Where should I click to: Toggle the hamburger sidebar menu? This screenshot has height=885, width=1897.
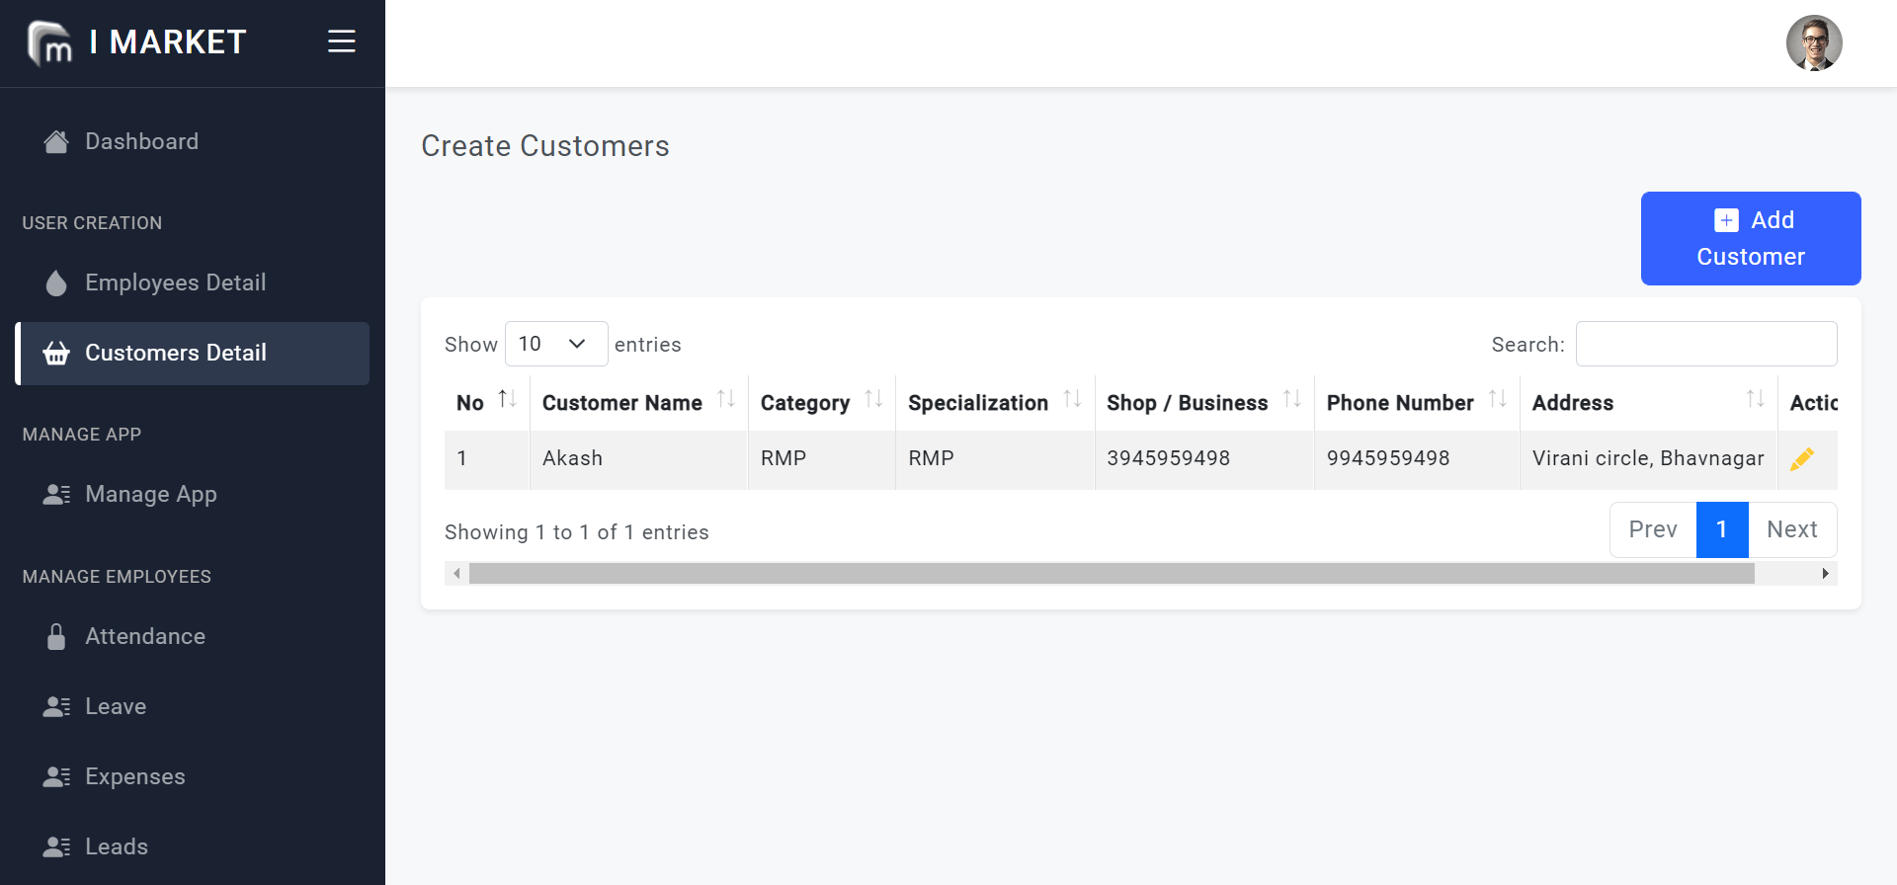(342, 41)
